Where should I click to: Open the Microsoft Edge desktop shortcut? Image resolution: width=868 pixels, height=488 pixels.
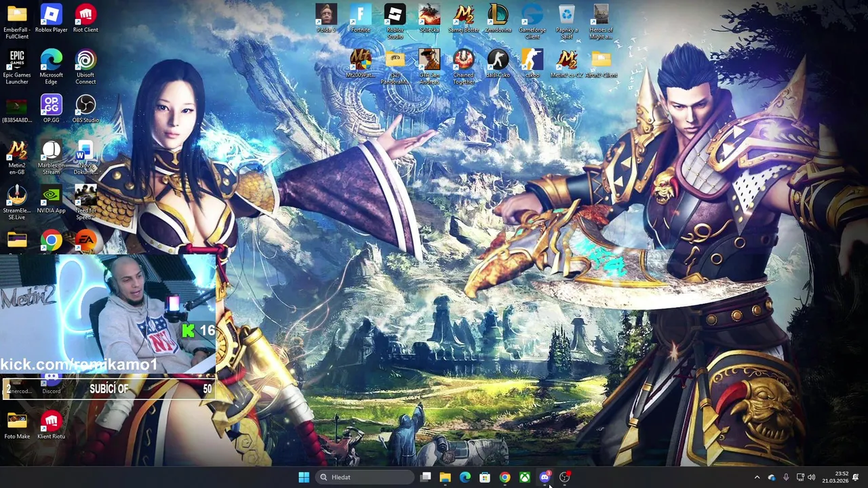click(x=51, y=66)
